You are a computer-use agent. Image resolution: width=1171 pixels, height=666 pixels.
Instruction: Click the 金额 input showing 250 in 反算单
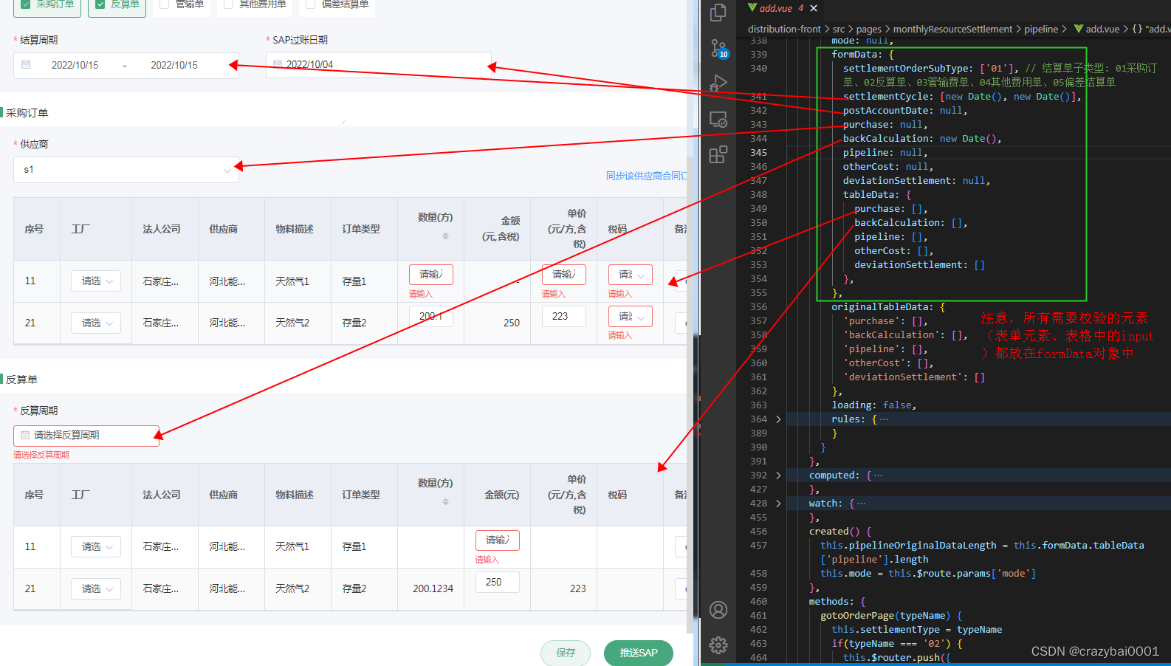pyautogui.click(x=498, y=582)
